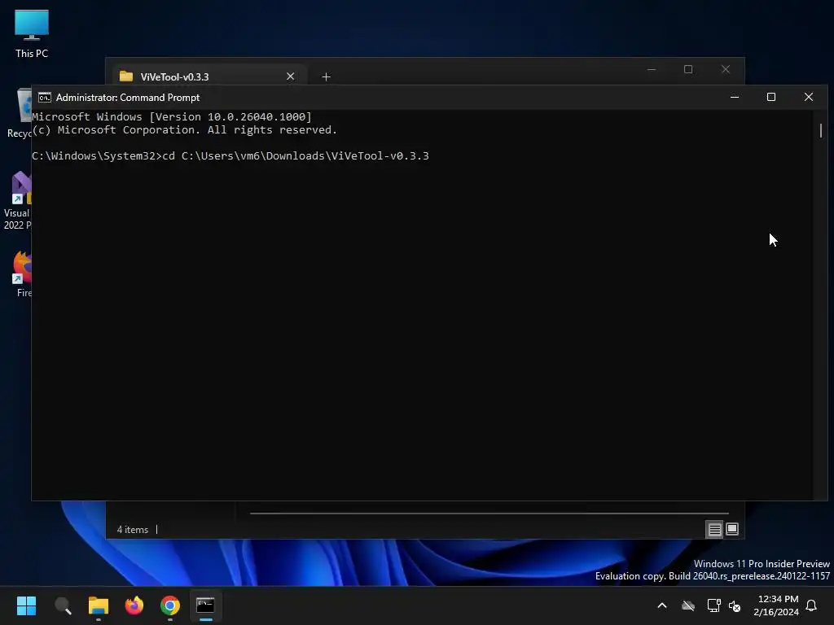Click the muted volume tray icon
Screen dimensions: 834x625
coord(735,605)
